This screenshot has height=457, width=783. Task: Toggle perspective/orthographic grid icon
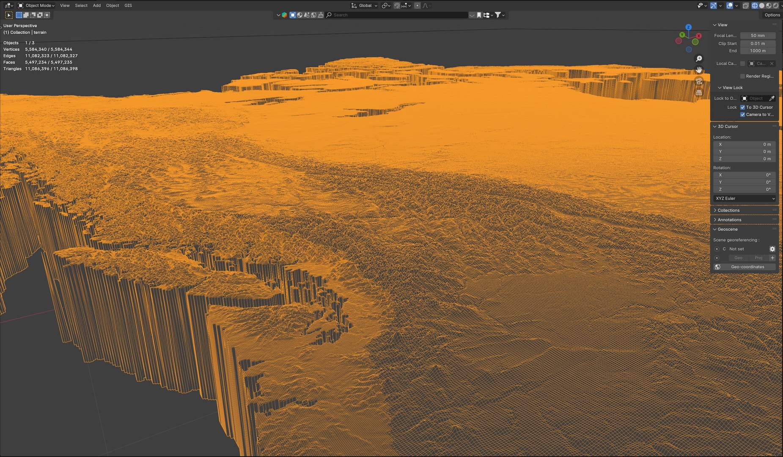tap(699, 93)
